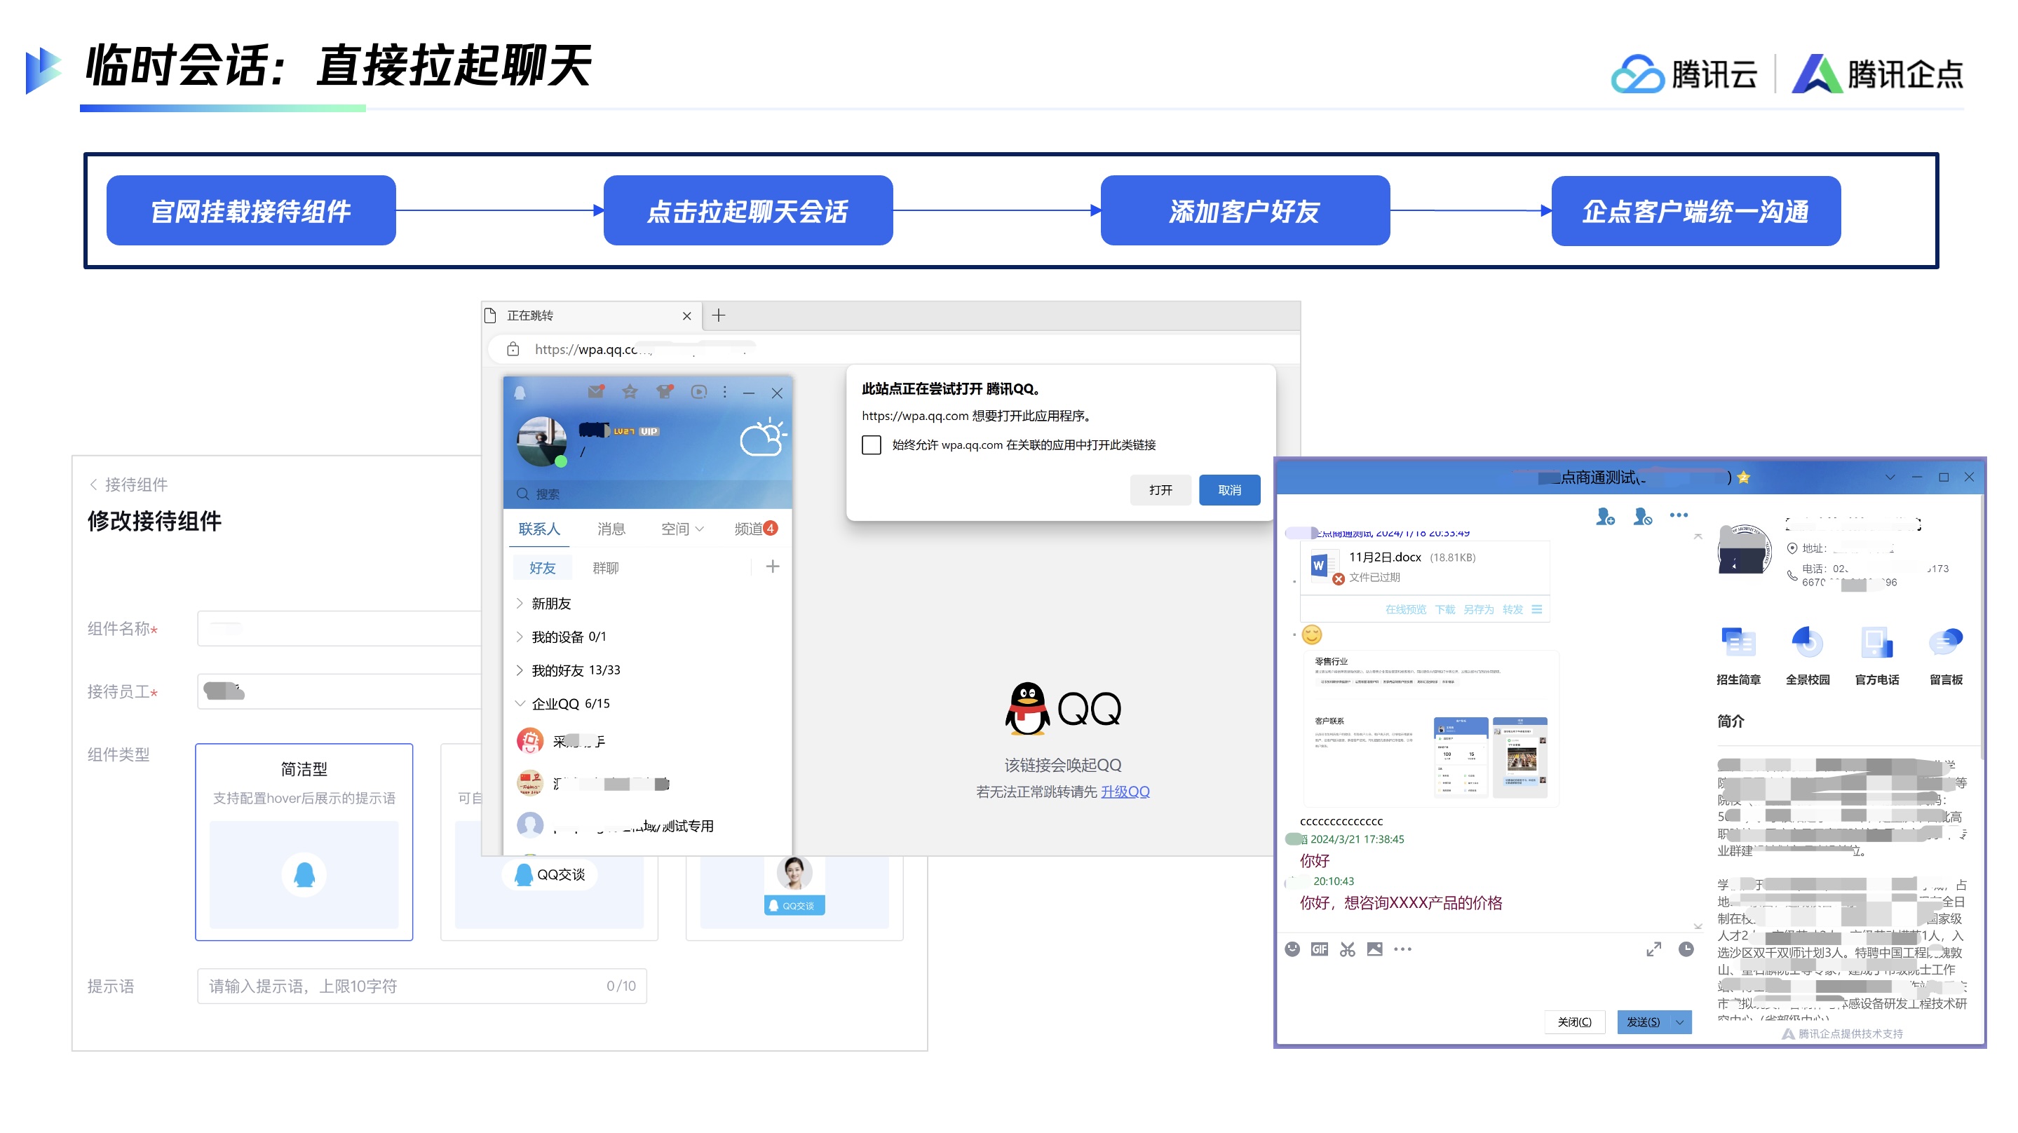The height and width of the screenshot is (1133, 2018).
Task: Select the 群聊 sub-tab
Action: (606, 567)
